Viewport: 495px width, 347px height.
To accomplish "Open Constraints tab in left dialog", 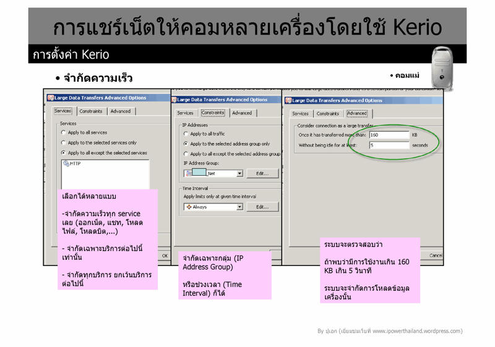I will [x=91, y=111].
